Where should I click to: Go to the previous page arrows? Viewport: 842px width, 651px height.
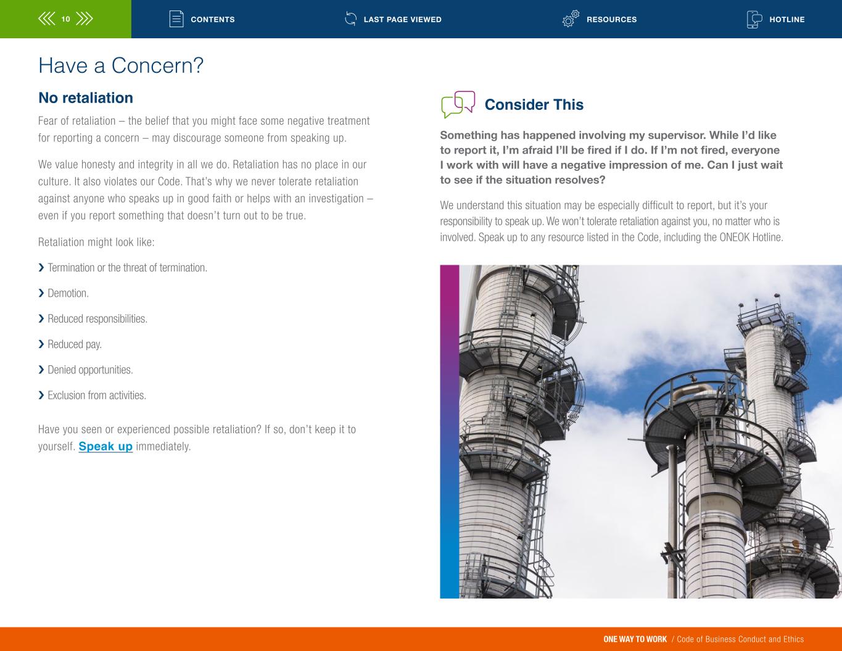[x=46, y=19]
